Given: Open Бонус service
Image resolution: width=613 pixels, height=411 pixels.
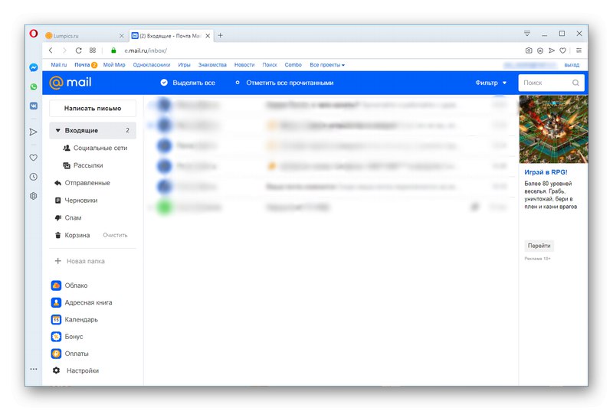Looking at the screenshot, I should coord(67,337).
